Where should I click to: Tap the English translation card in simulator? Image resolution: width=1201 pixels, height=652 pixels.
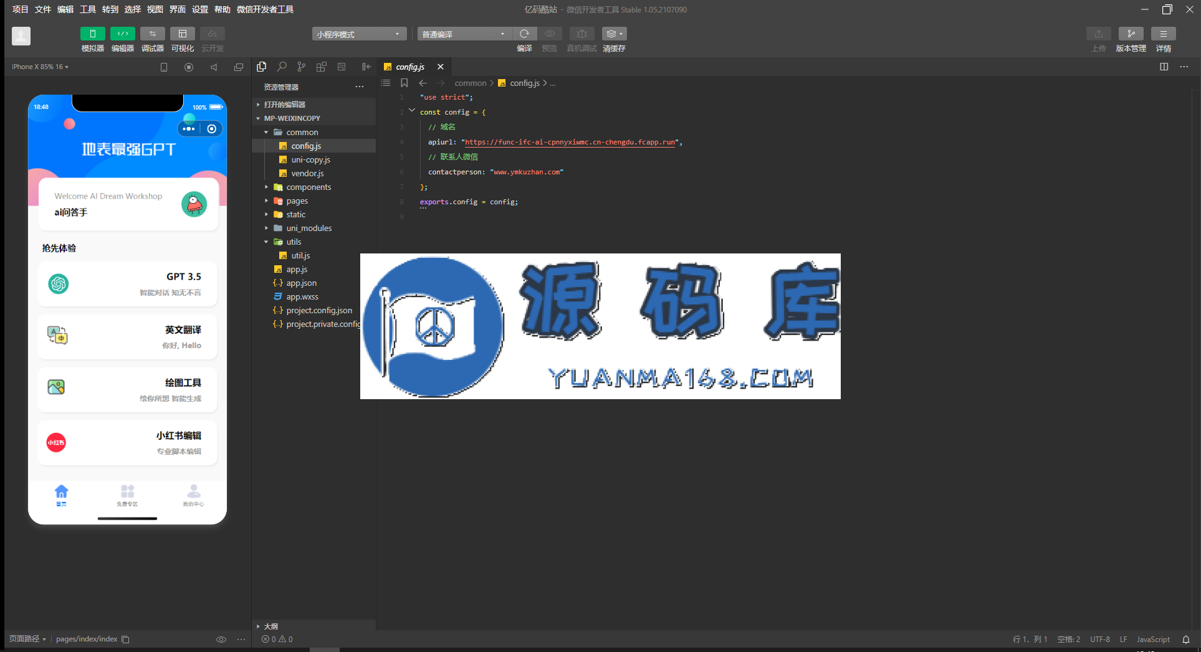click(127, 337)
